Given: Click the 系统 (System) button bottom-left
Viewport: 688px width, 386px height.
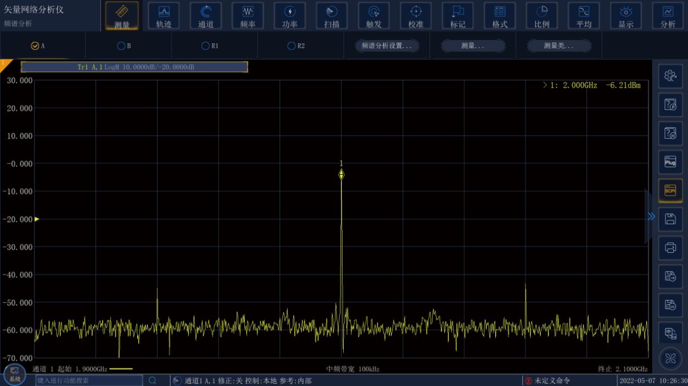Looking at the screenshot, I should (x=15, y=374).
